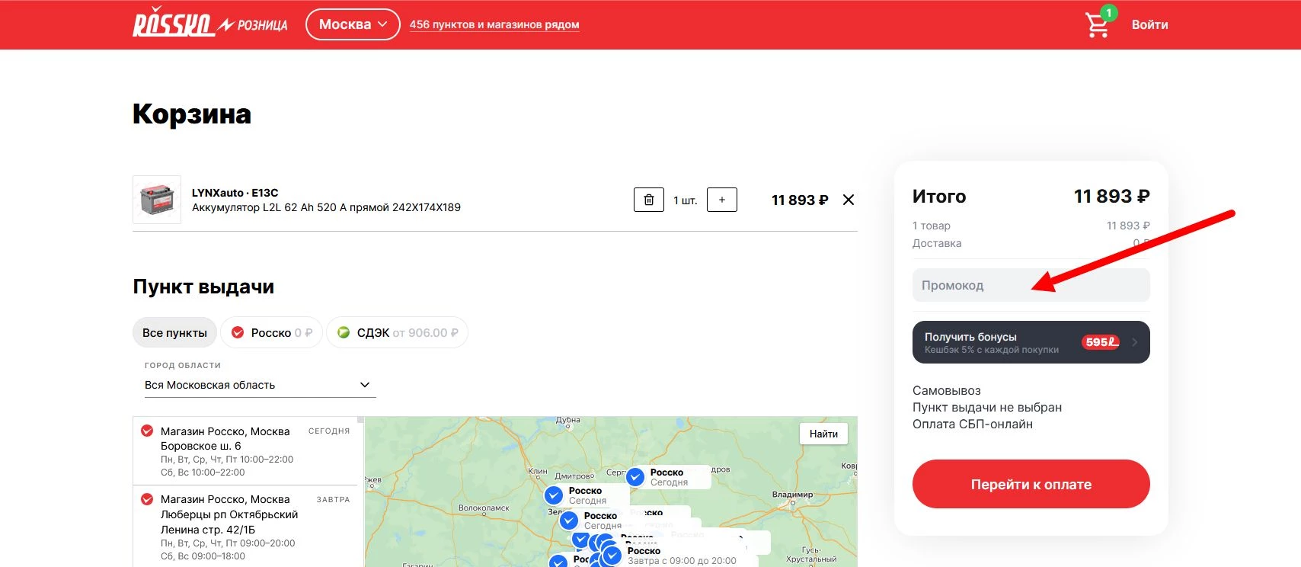The image size is (1301, 567).
Task: Expand the Вся Московская область dropdown
Action: (x=260, y=385)
